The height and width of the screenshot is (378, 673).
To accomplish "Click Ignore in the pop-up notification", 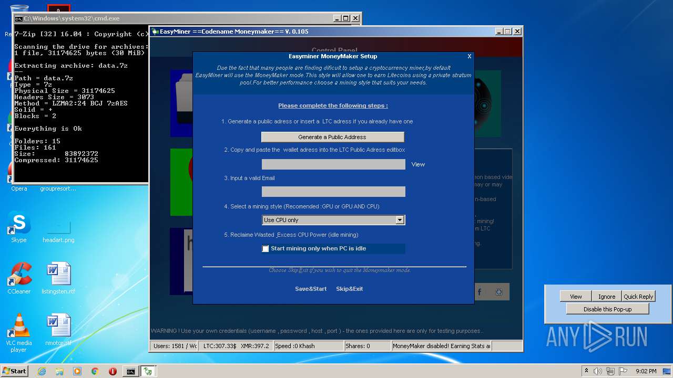I will click(x=607, y=297).
